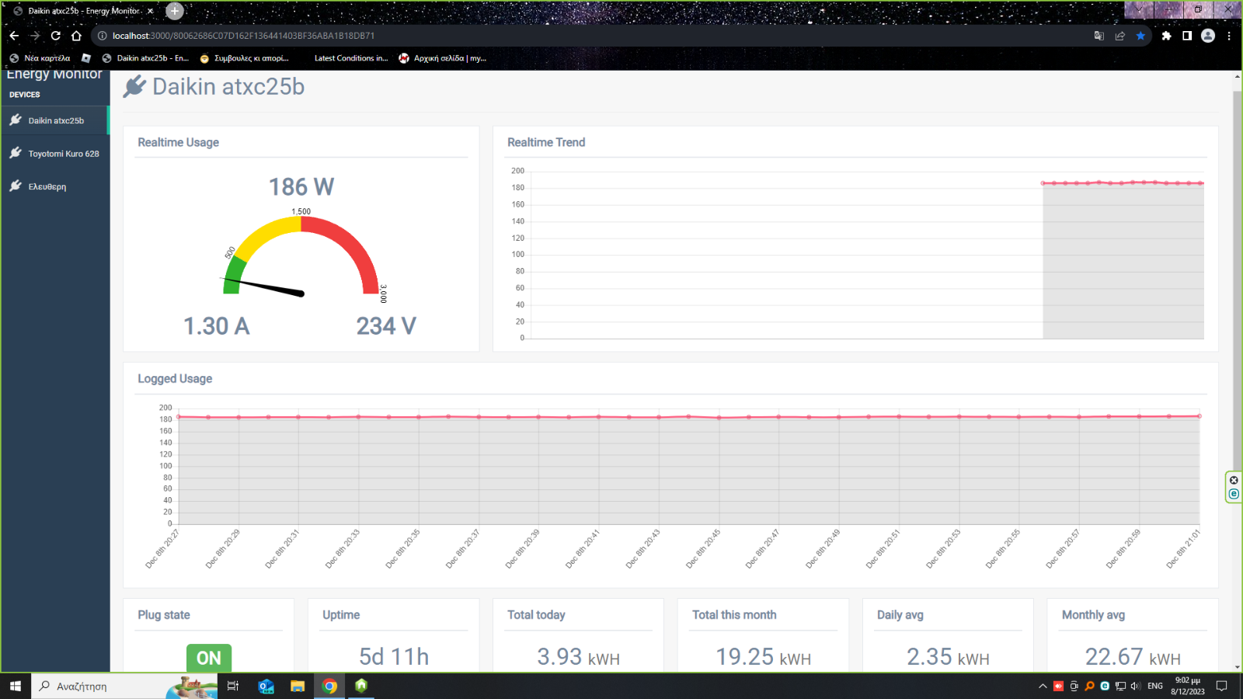1243x699 pixels.
Task: Click plug icon beside Toyotomi Kuro 628
Action: [16, 153]
